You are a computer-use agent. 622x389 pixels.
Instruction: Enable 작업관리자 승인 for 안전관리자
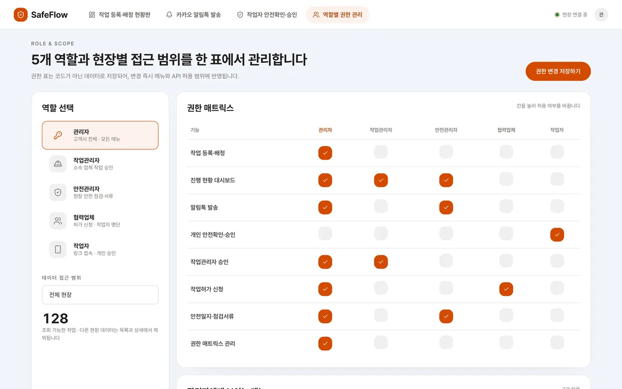(446, 261)
